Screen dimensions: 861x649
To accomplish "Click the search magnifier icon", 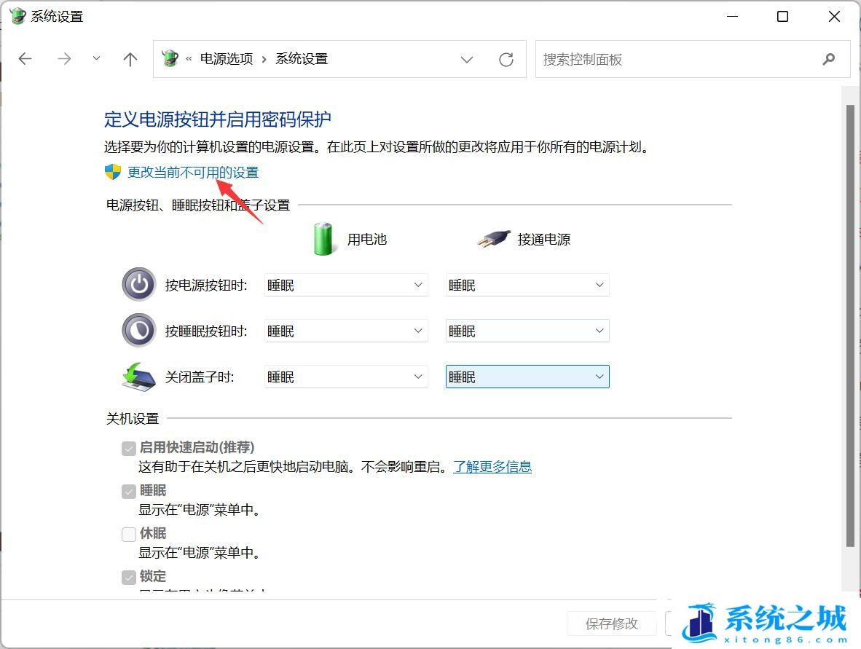I will tap(829, 59).
